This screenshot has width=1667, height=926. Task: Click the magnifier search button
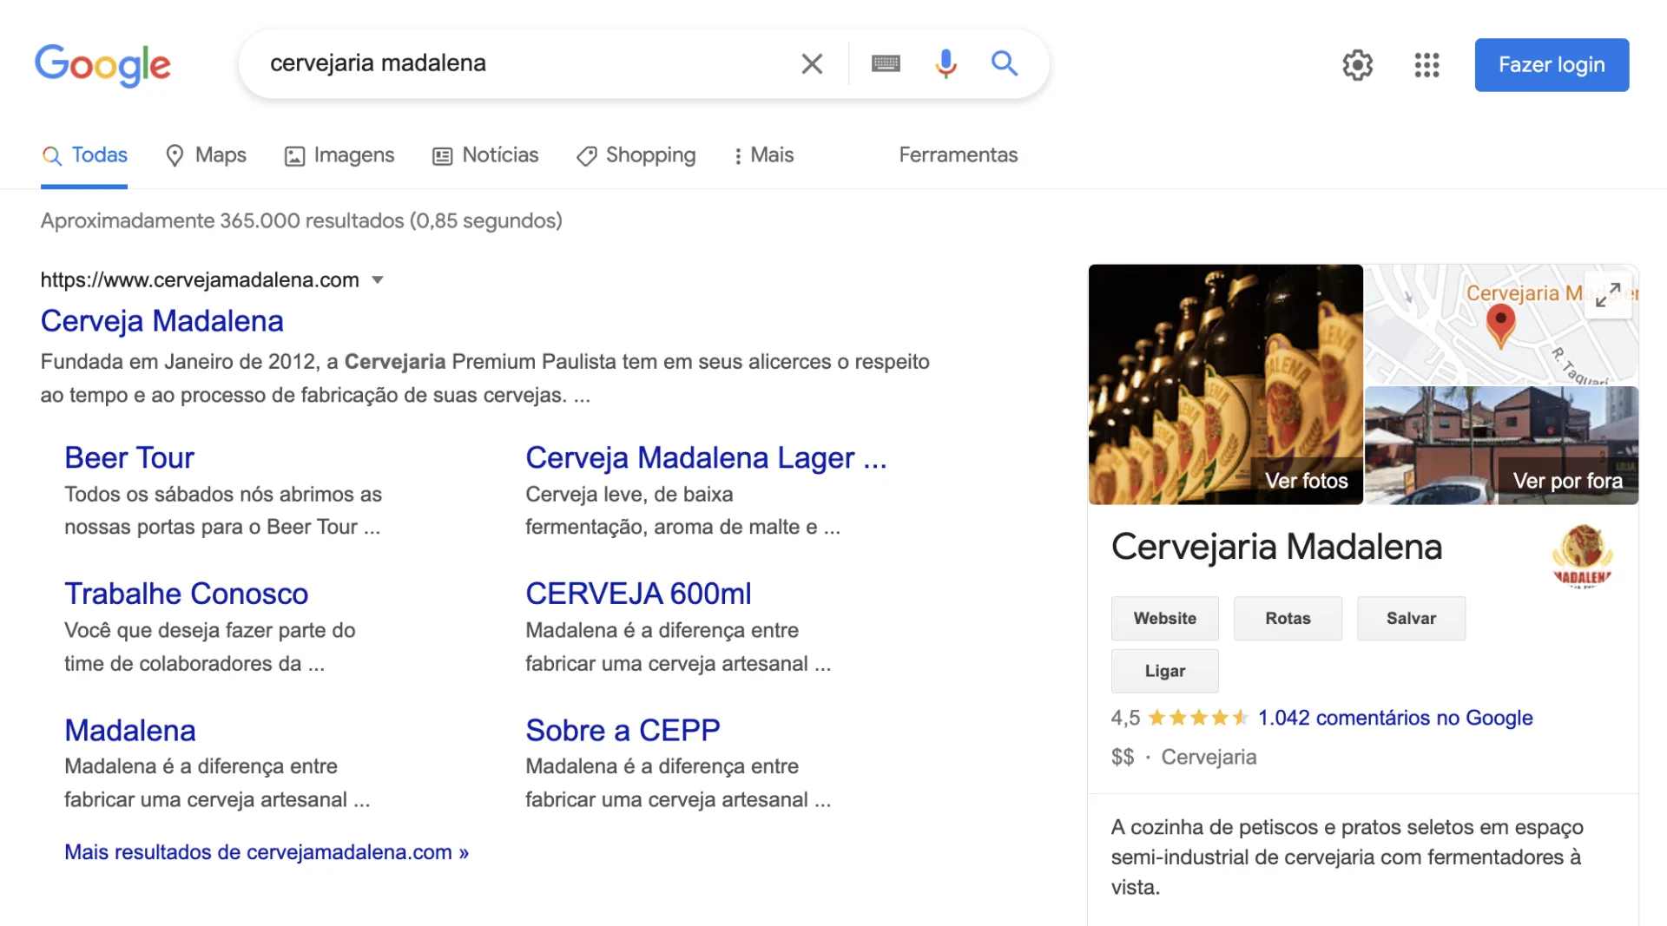point(1005,63)
